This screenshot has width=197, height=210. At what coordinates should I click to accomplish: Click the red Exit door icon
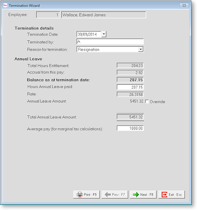click(x=164, y=194)
